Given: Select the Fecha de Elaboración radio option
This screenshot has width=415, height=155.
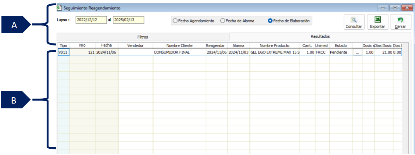Looking at the screenshot, I should tap(288, 21).
